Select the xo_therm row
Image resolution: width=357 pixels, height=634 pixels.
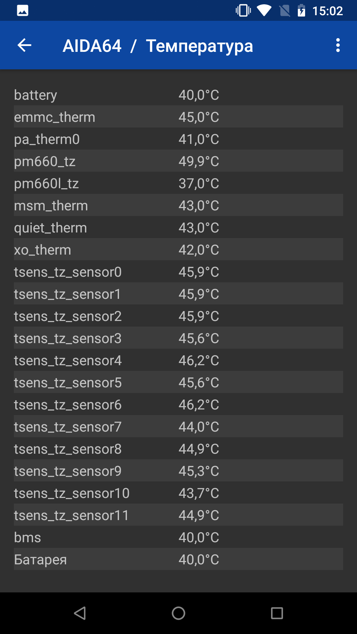pyautogui.click(x=178, y=250)
